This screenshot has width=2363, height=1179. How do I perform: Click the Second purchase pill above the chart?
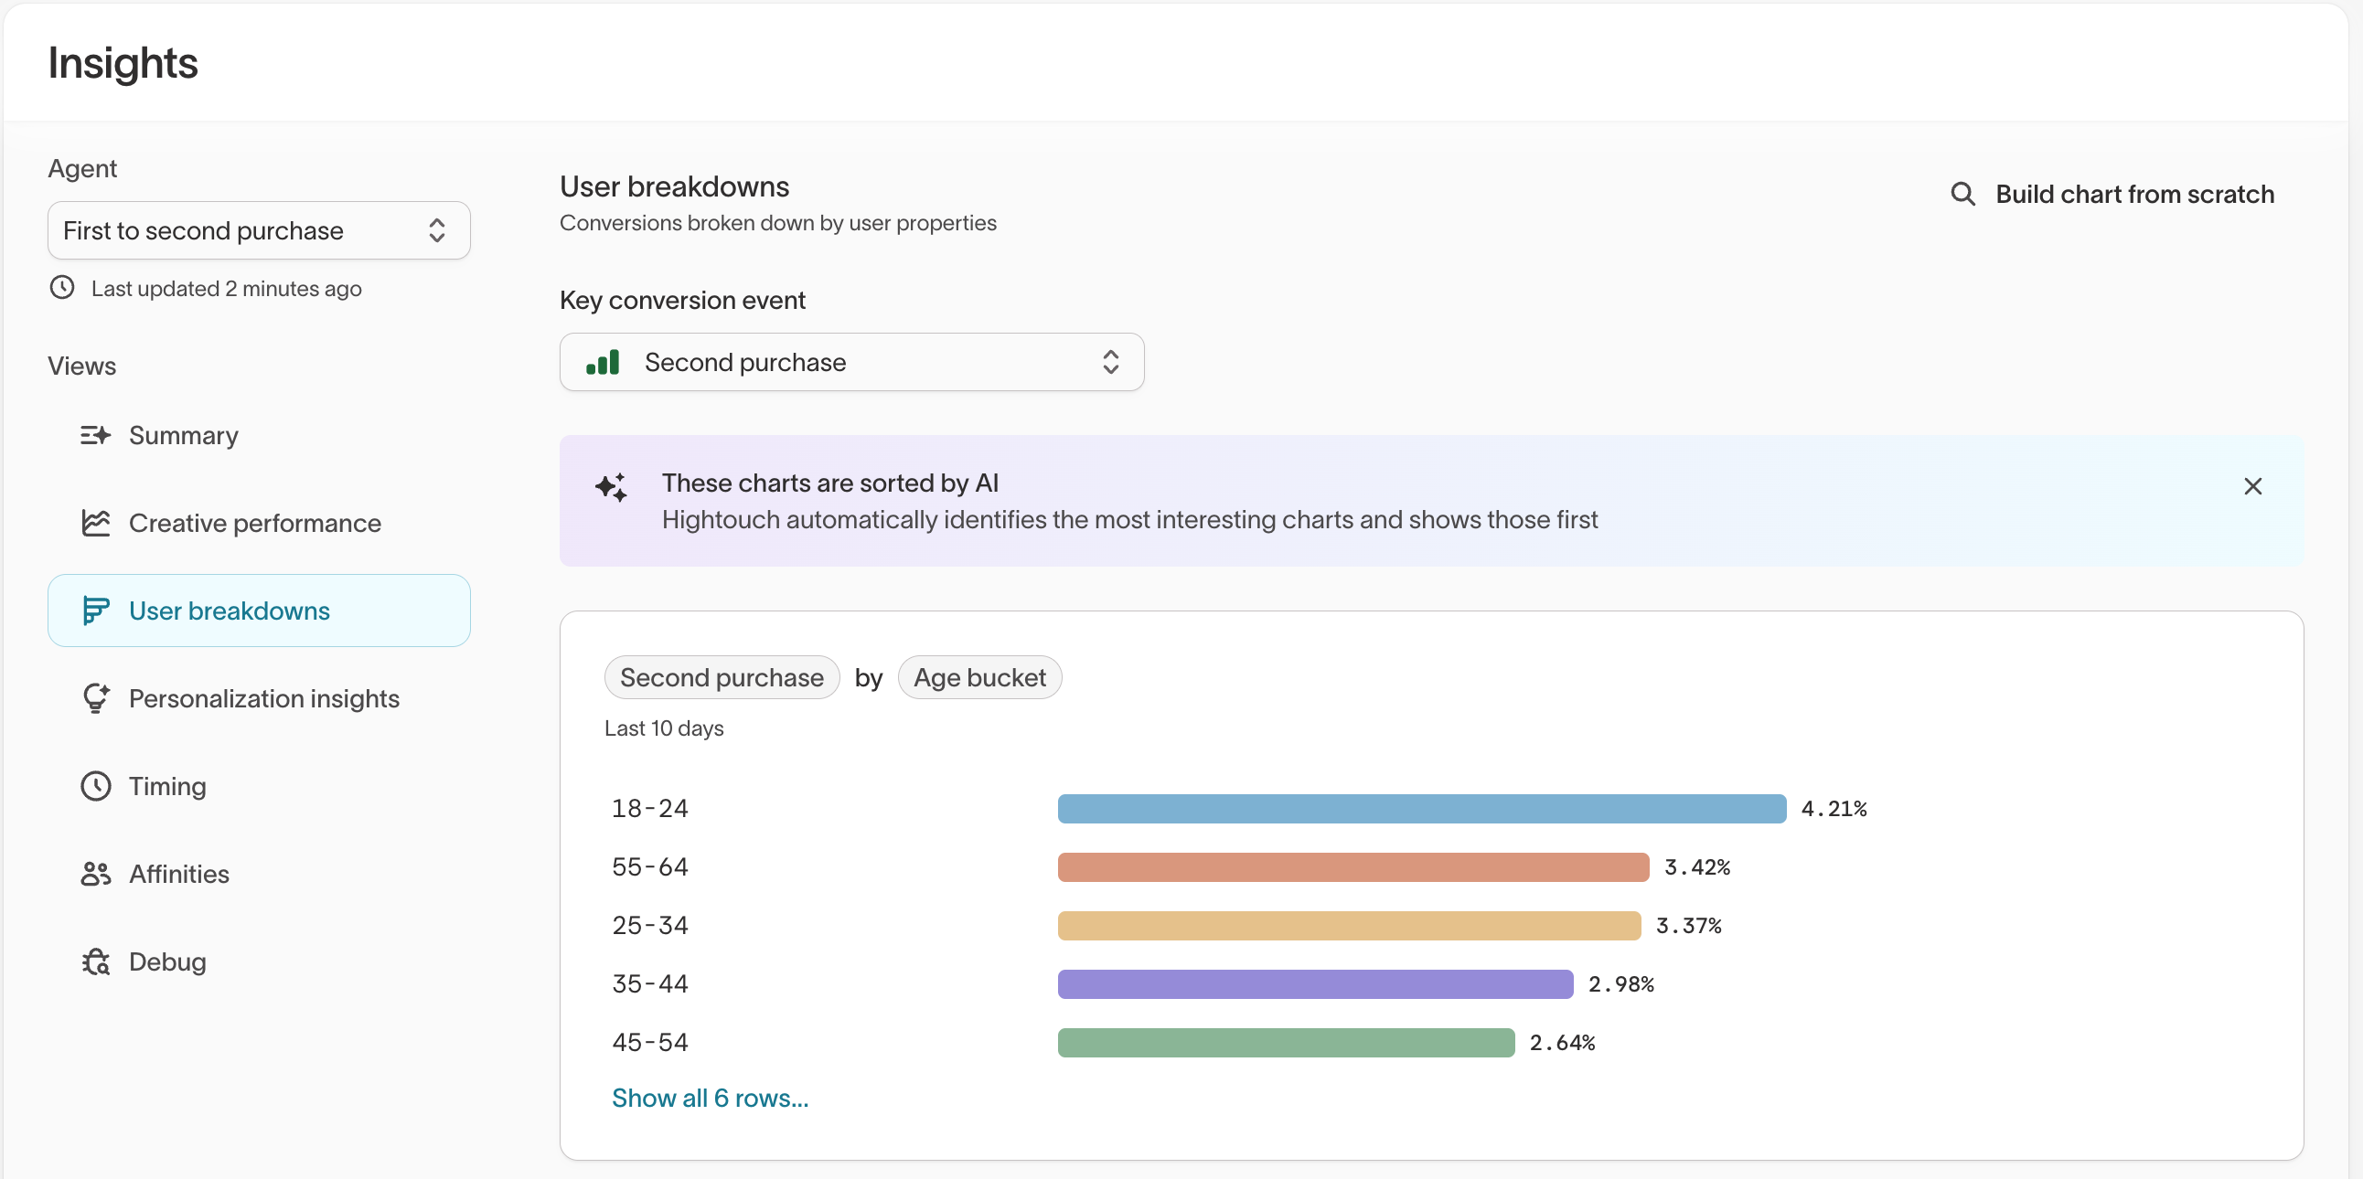click(721, 676)
